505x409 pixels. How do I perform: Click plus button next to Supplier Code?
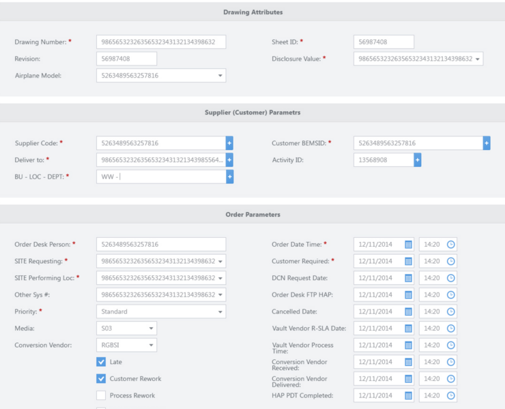click(x=229, y=143)
